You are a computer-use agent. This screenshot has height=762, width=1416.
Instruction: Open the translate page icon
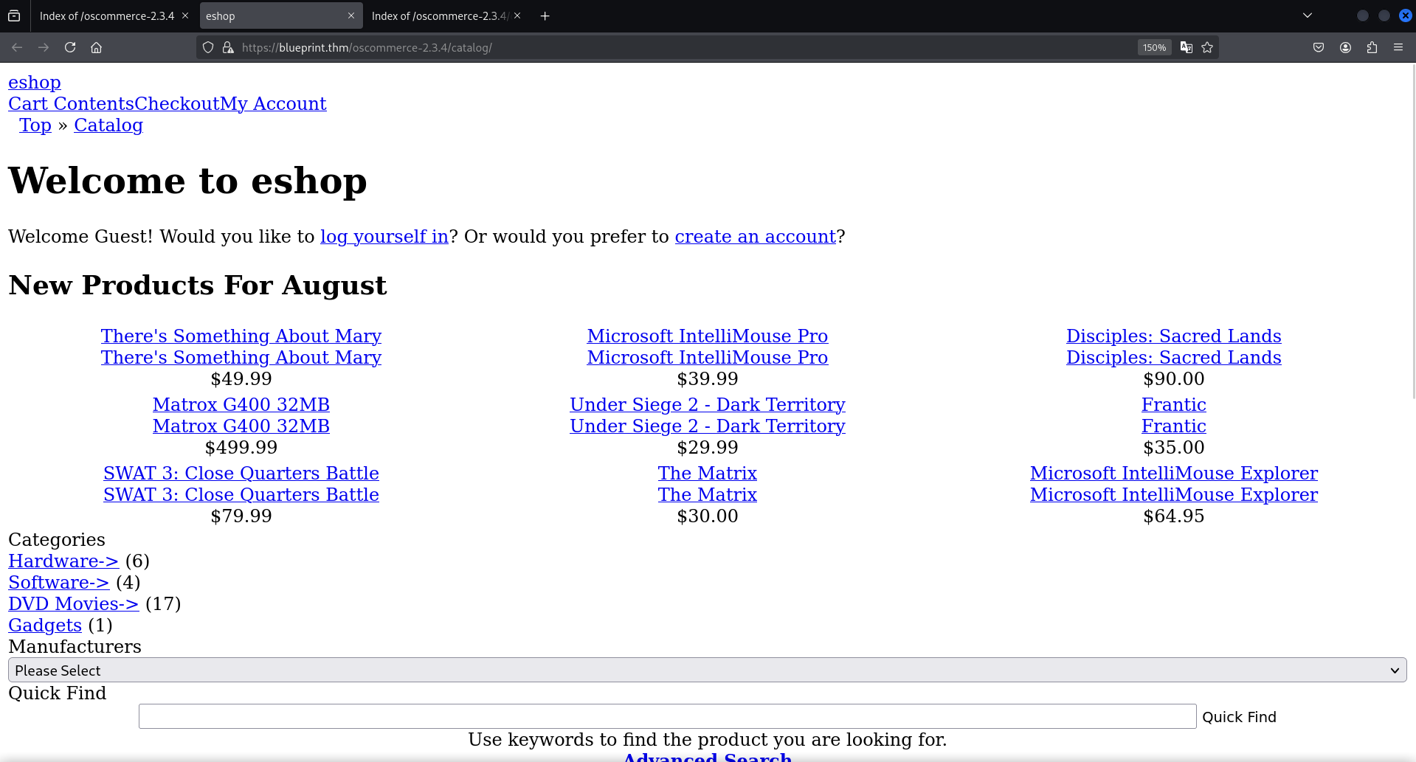click(1186, 47)
